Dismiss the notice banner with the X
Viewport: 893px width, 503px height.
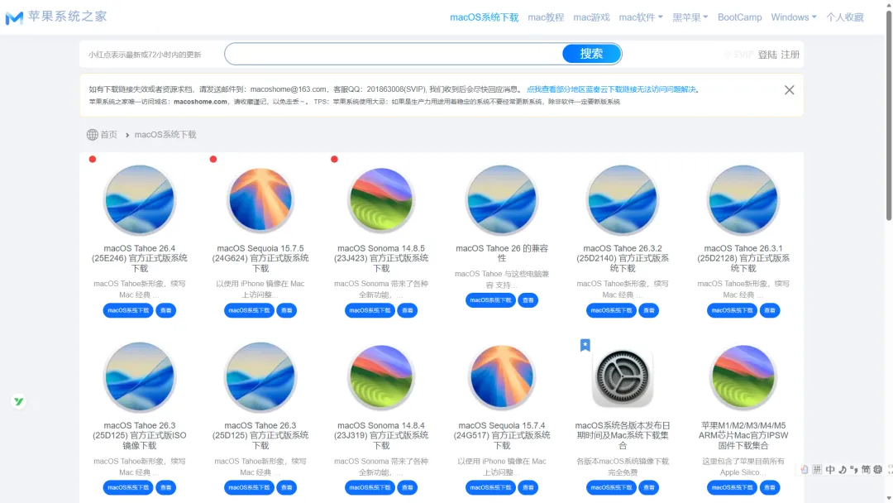pyautogui.click(x=790, y=90)
